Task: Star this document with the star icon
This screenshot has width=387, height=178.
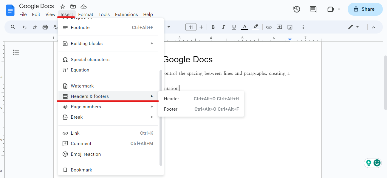Action: (63, 7)
